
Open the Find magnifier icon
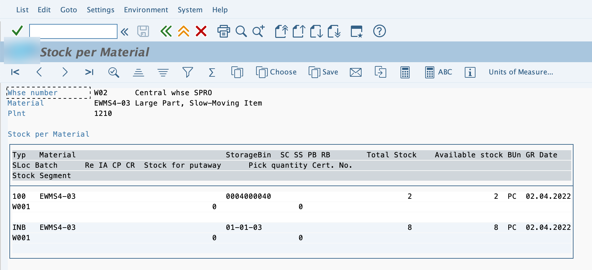coord(241,31)
